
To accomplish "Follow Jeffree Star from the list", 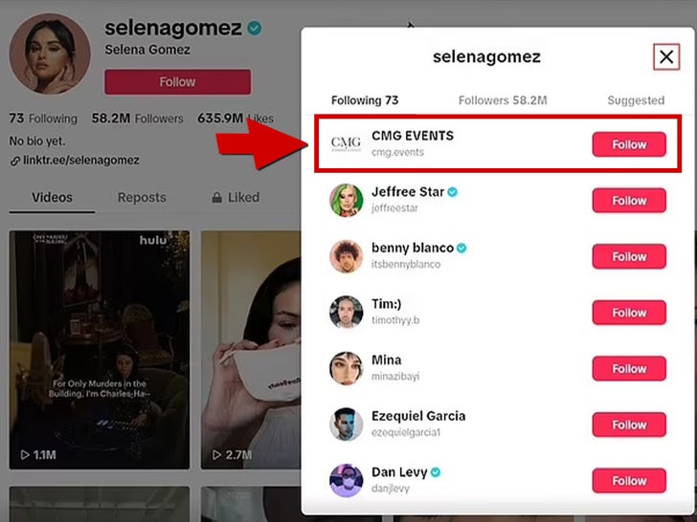I will (x=629, y=201).
